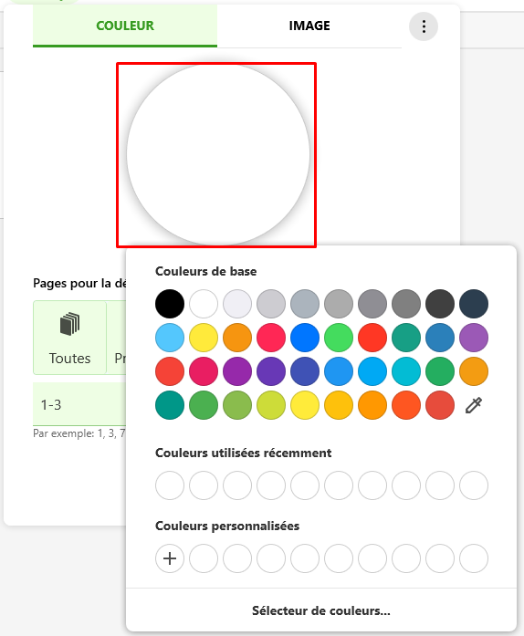This screenshot has width=524, height=636.
Task: Click the large white color preview circle
Action: 218,154
